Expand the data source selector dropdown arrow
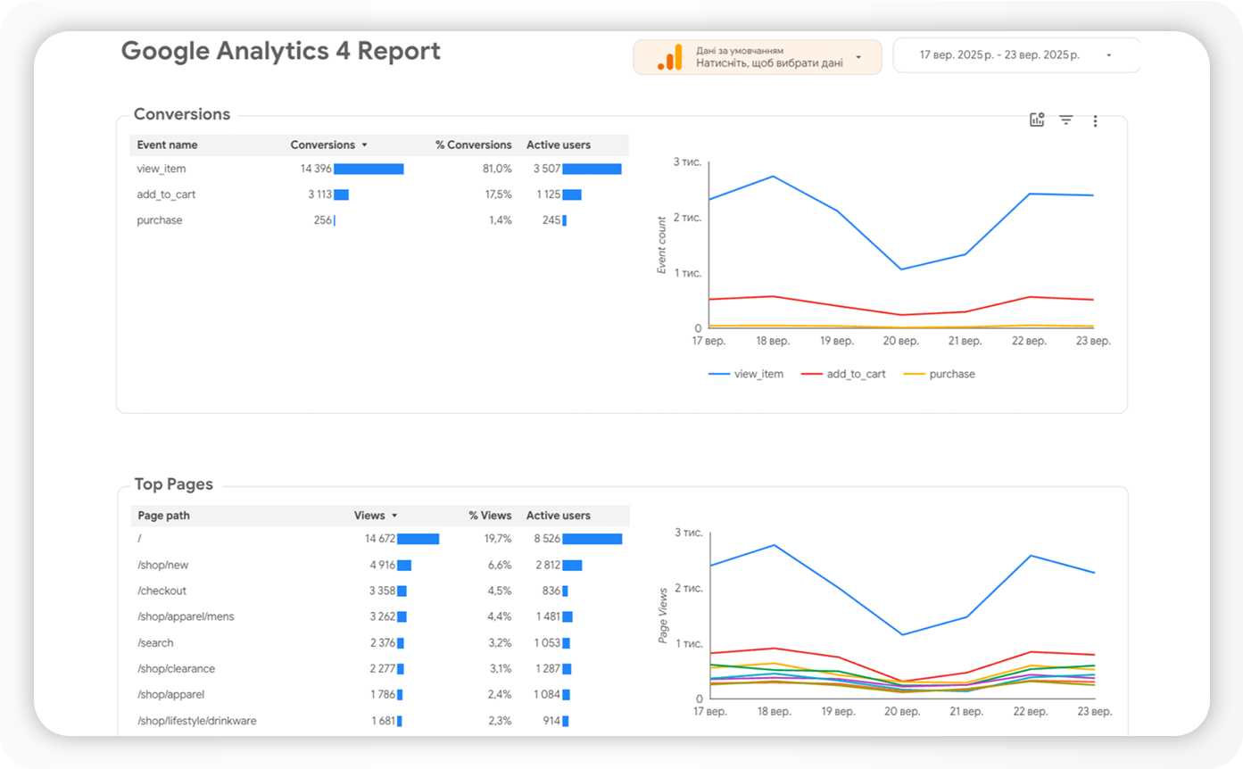This screenshot has width=1243, height=769. click(x=858, y=57)
